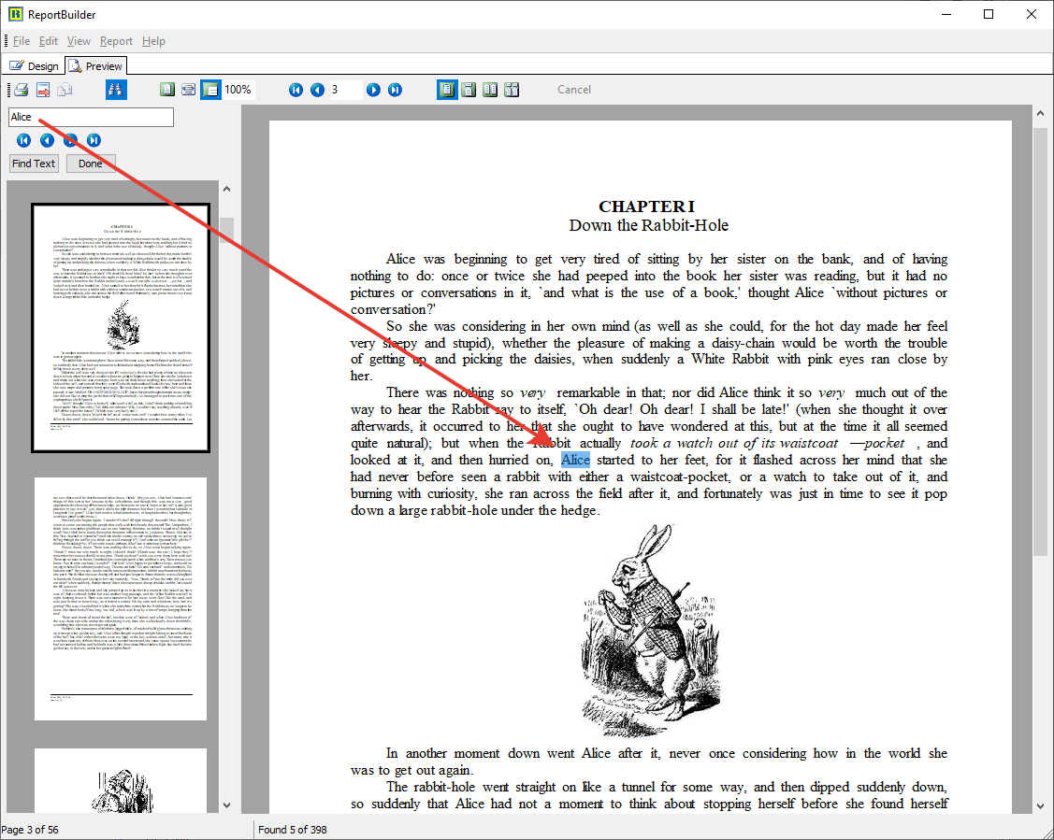The width and height of the screenshot is (1054, 840).
Task: Click the page number field showing 3
Action: [x=345, y=90]
